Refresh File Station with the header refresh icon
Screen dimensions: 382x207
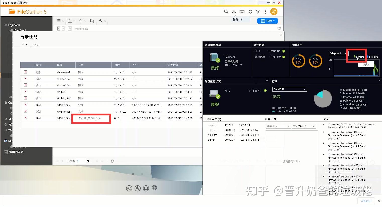[250, 12]
